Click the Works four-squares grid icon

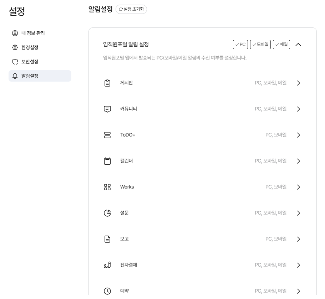tap(107, 187)
